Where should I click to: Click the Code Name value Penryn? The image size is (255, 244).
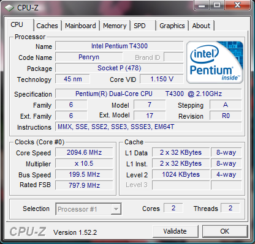[89, 57]
